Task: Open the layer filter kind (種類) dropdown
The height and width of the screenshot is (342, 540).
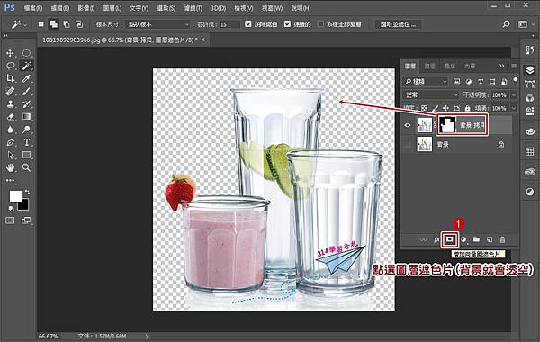Action: pos(426,82)
